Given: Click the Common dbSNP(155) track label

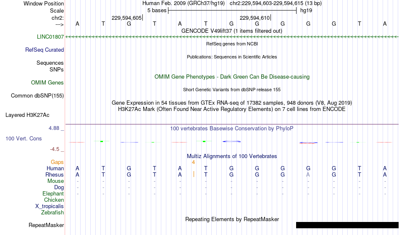Looking at the screenshot, I should [37, 95].
